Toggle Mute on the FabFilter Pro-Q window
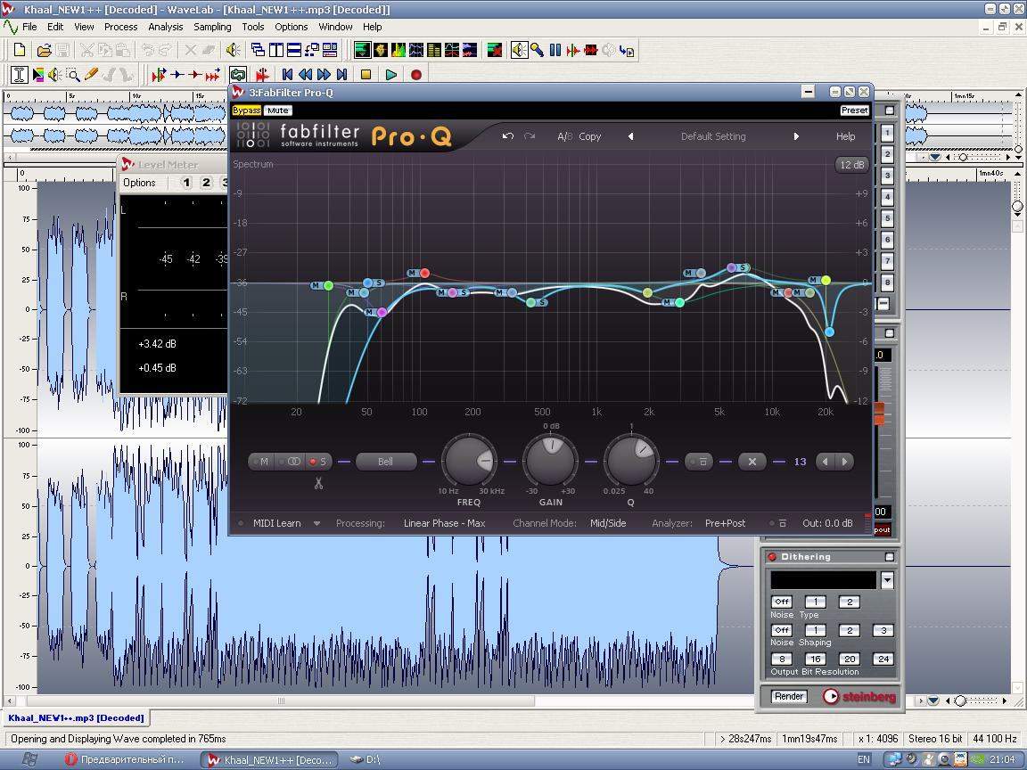Screen dimensions: 1027x770 coord(278,111)
